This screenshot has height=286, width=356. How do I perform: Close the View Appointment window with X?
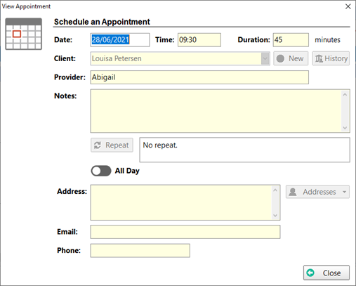coord(348,6)
